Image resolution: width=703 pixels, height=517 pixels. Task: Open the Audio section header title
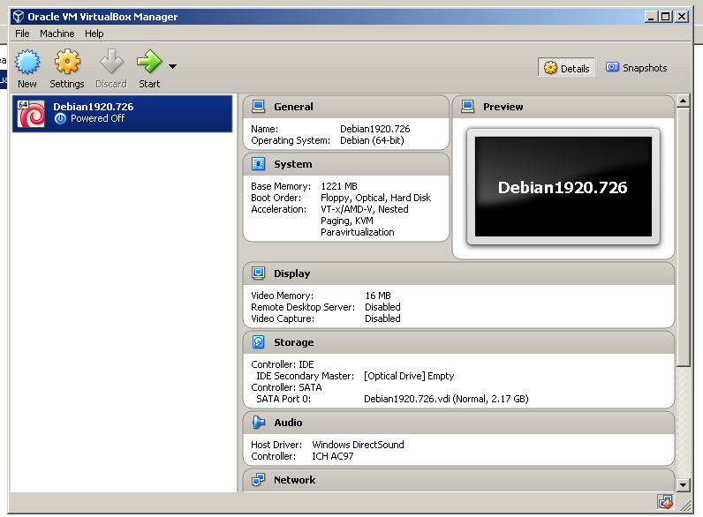point(288,423)
